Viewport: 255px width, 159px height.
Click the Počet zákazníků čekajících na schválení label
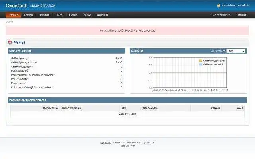pyautogui.click(x=33, y=75)
